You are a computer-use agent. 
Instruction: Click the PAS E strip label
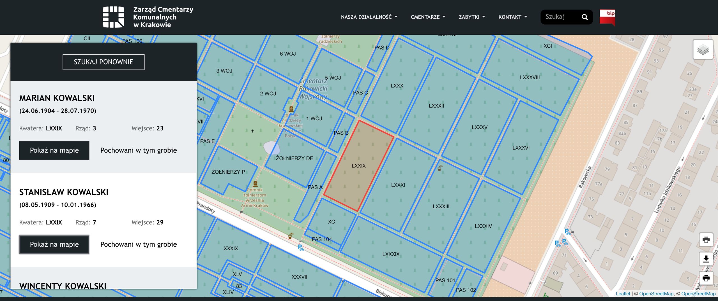pos(207,141)
